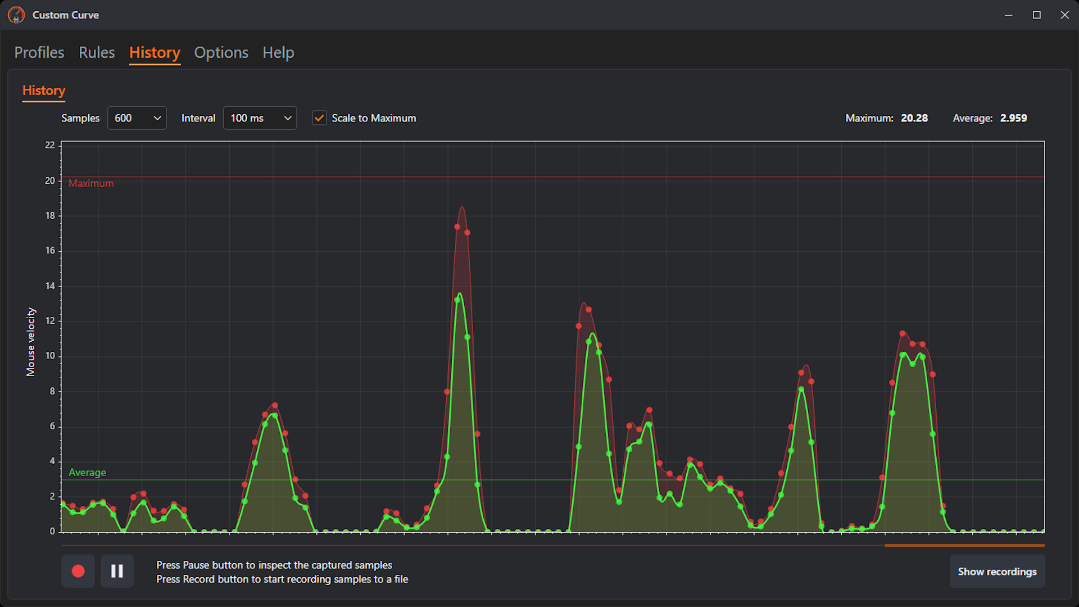Click the Samples dropdown chevron arrow
This screenshot has width=1079, height=607.
pyautogui.click(x=157, y=118)
